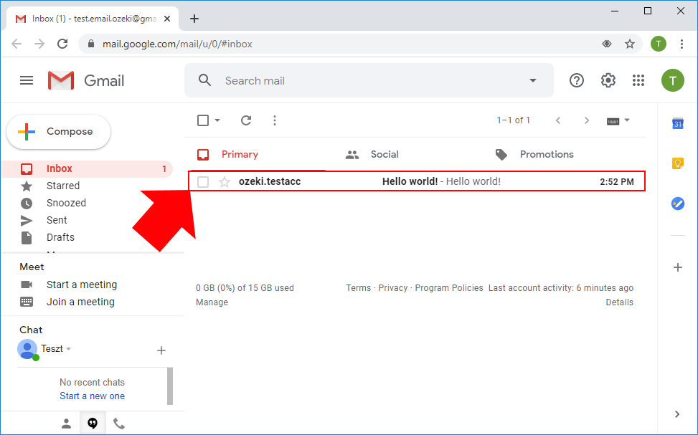This screenshot has width=698, height=435.
Task: Open account activity Details link
Action: point(619,302)
